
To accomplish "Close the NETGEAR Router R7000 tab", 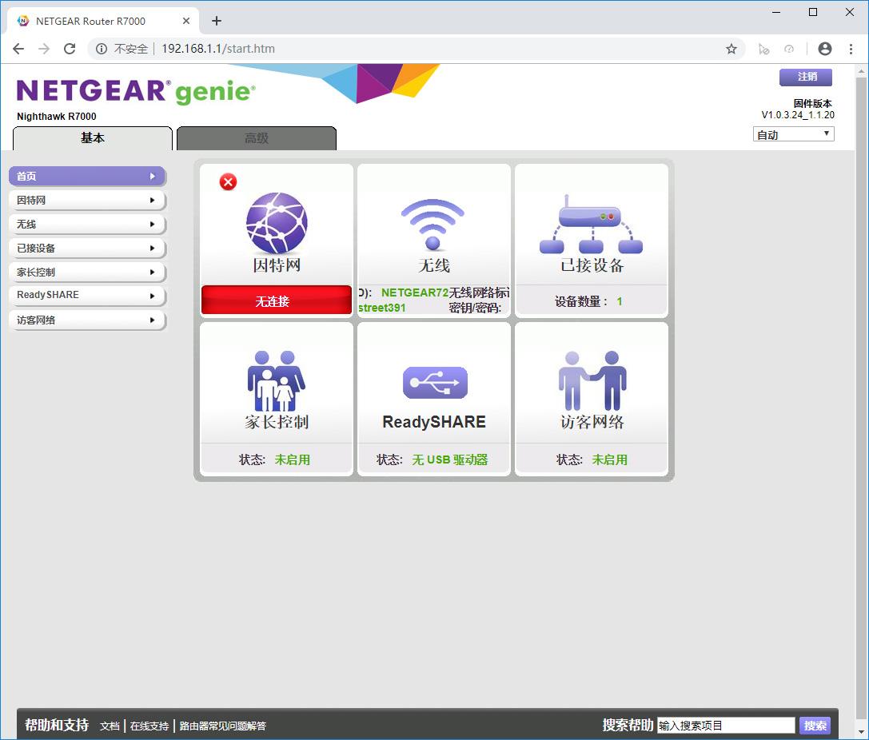I will pyautogui.click(x=186, y=21).
